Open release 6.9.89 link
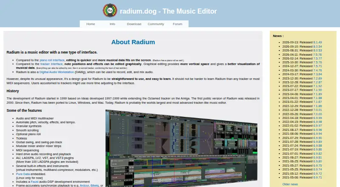340x187 pixels. (317, 142)
